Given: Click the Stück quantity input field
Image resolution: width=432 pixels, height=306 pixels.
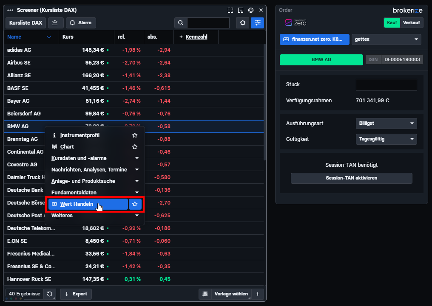Looking at the screenshot, I should coord(386,85).
